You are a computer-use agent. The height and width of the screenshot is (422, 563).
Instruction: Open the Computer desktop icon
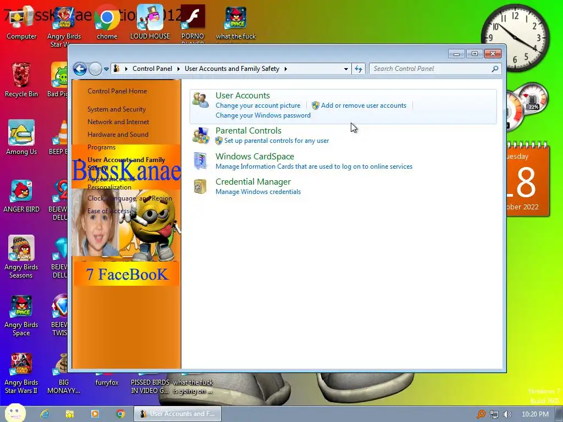pyautogui.click(x=21, y=23)
